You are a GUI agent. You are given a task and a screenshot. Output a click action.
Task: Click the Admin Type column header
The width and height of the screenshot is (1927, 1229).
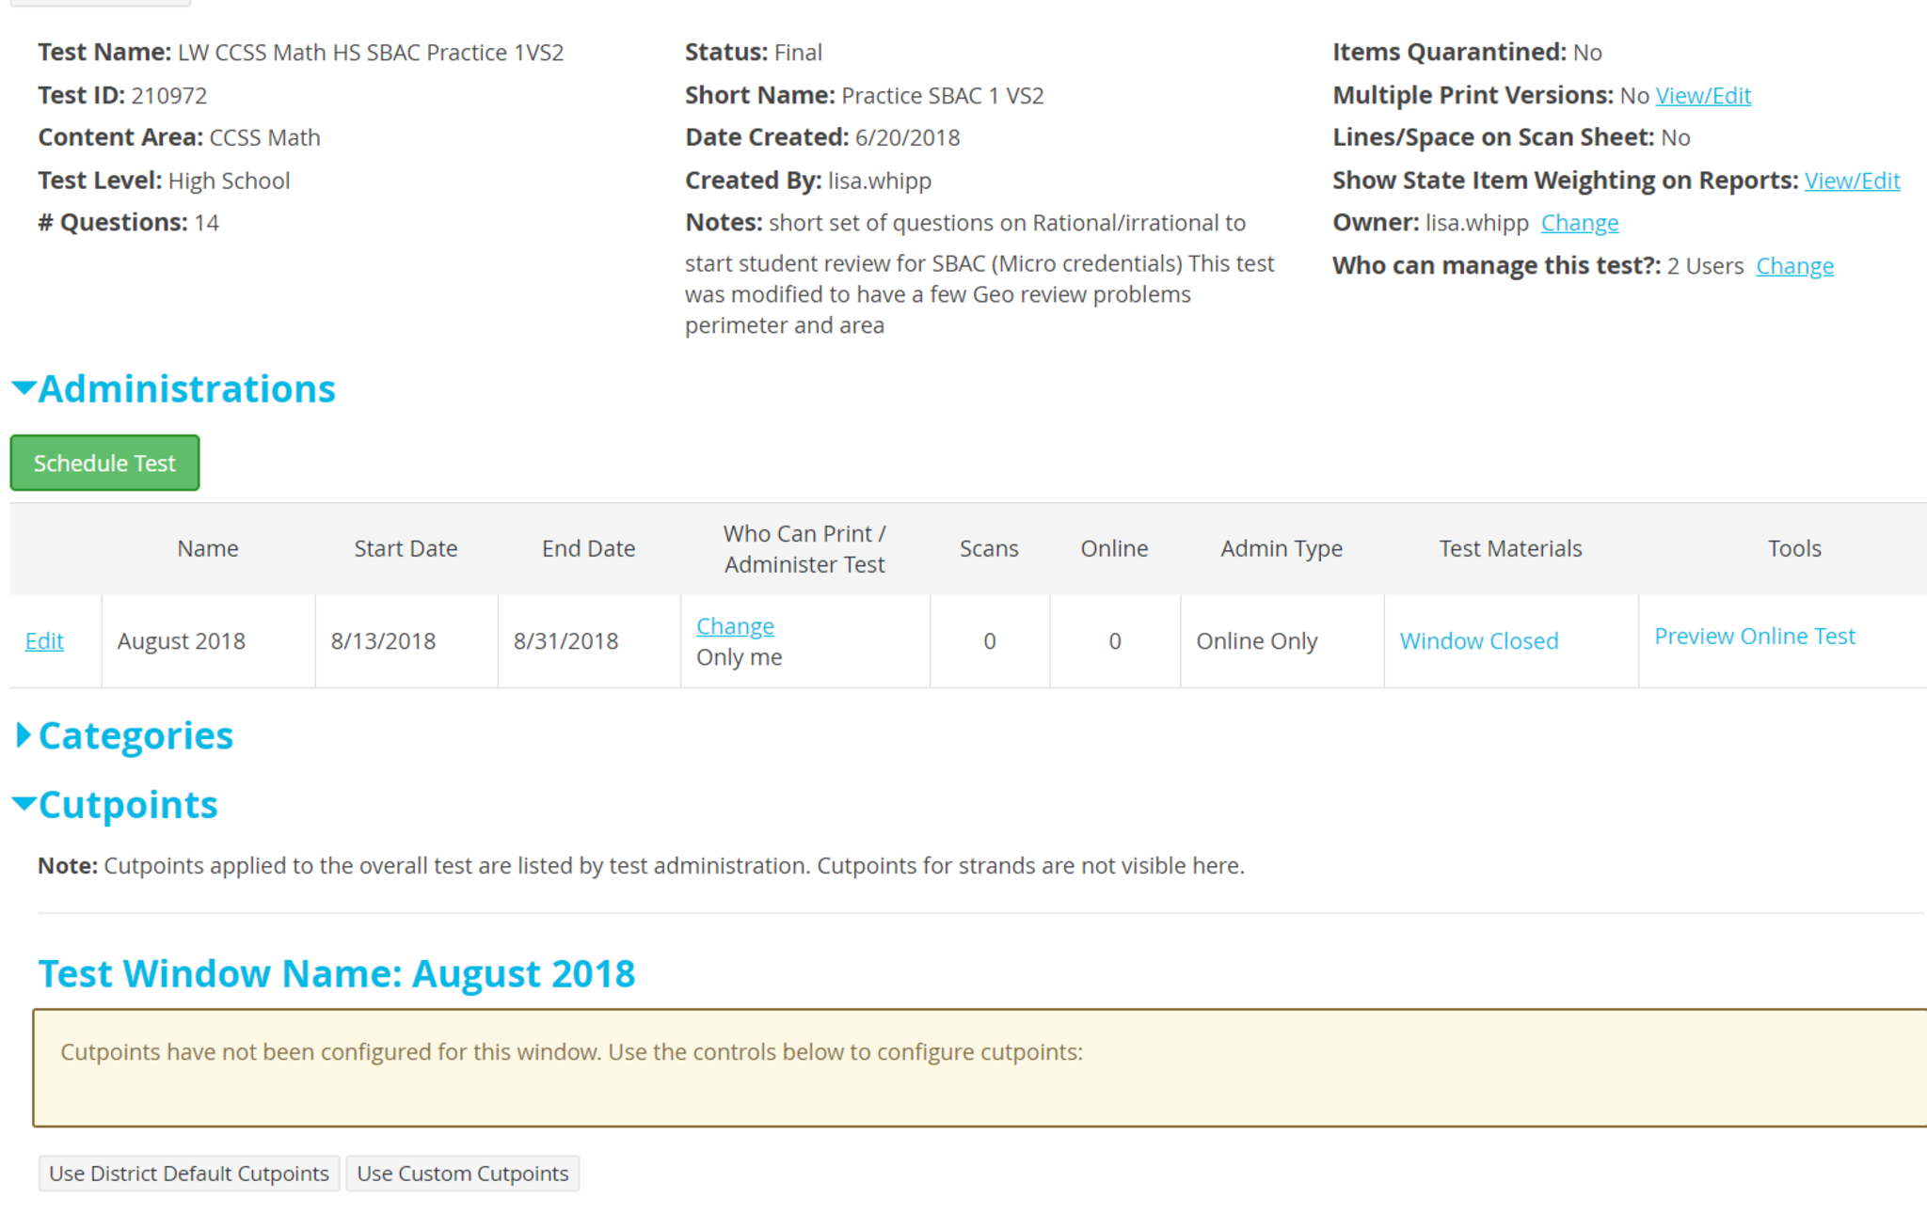point(1281,548)
